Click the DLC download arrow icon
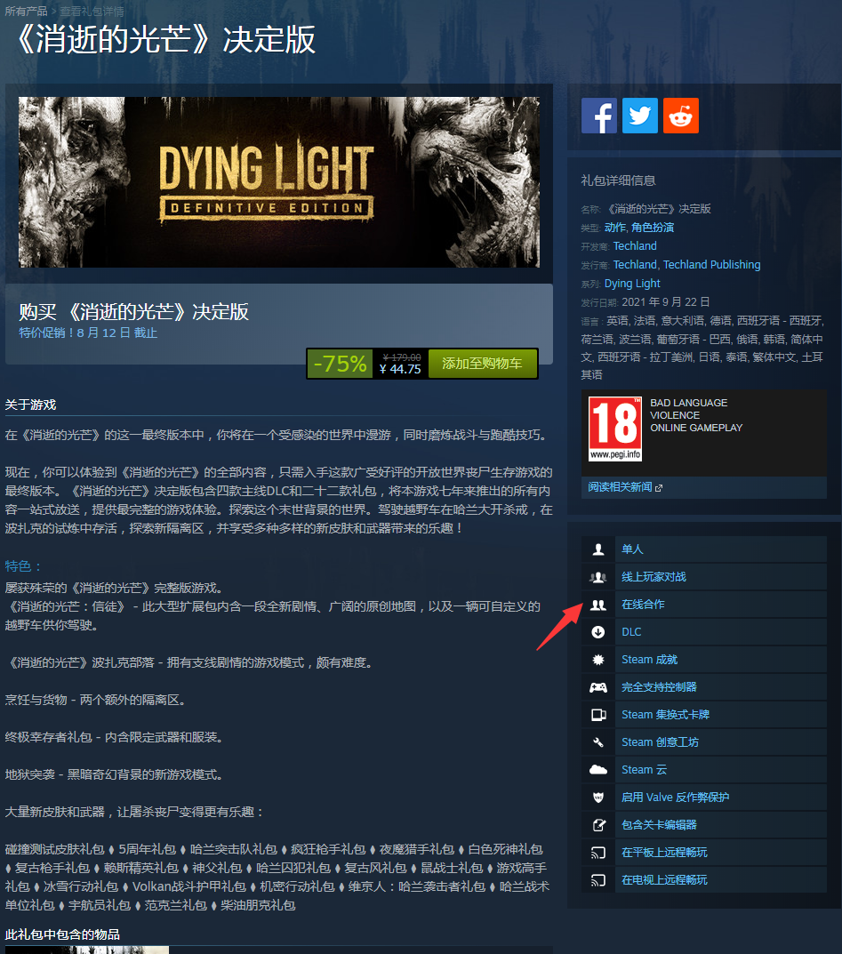This screenshot has width=842, height=954. coord(598,632)
